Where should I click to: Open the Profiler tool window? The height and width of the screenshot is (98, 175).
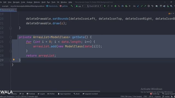(x=51, y=94)
